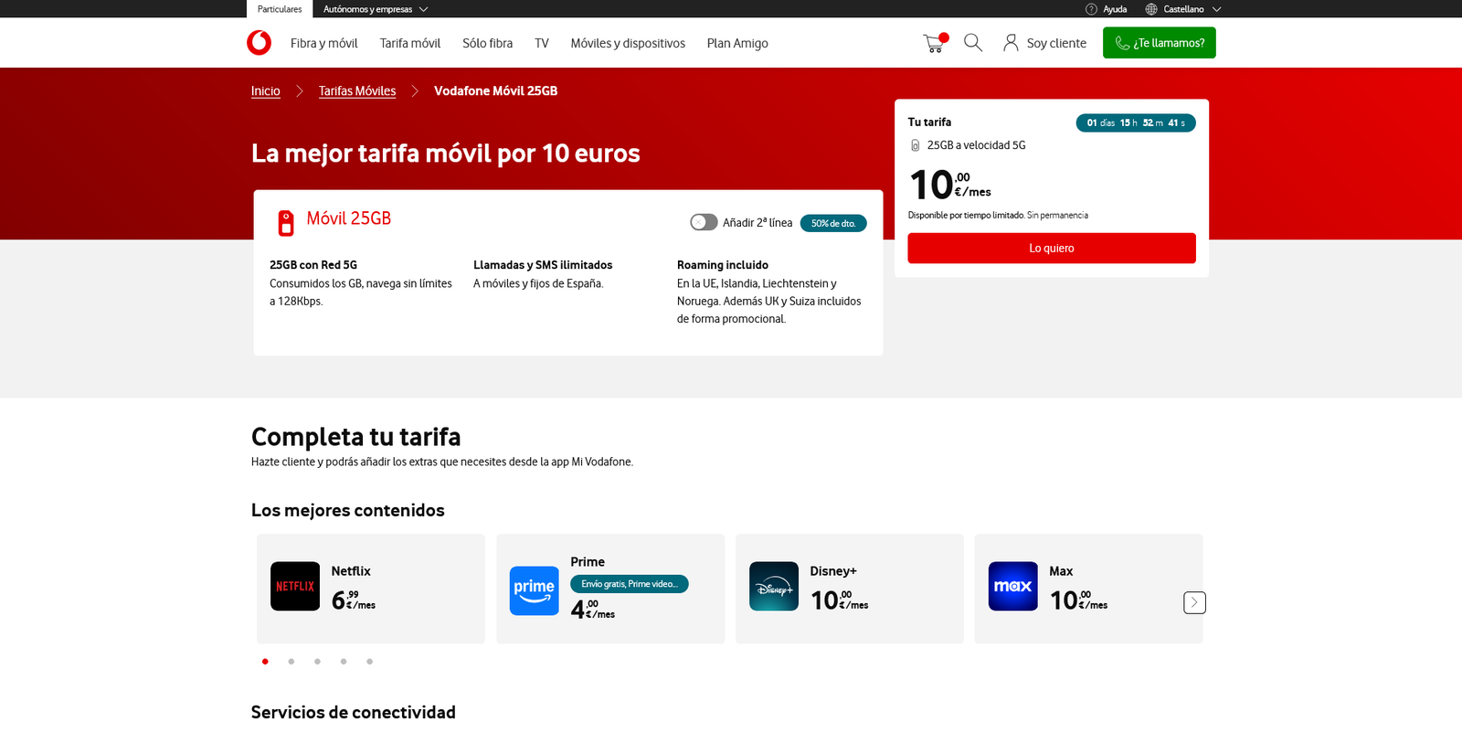This screenshot has width=1462, height=733.
Task: Click the Vodafone logo
Action: pos(259,43)
